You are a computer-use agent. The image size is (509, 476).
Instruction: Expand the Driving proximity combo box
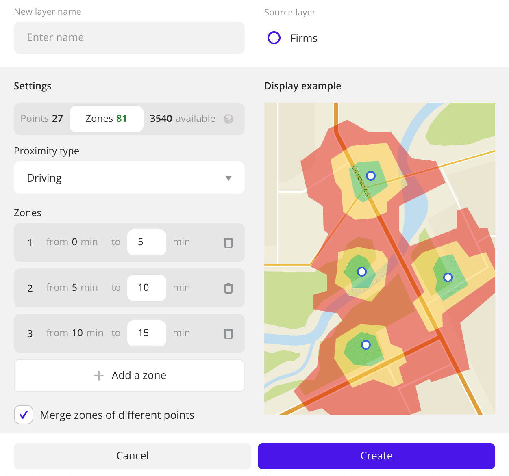[129, 177]
